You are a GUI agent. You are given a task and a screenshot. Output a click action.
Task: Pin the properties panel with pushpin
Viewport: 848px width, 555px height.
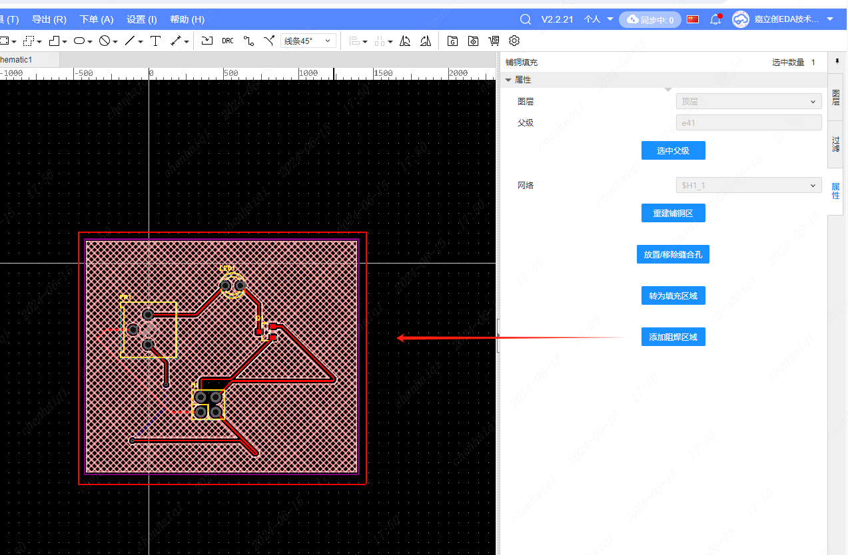[837, 61]
